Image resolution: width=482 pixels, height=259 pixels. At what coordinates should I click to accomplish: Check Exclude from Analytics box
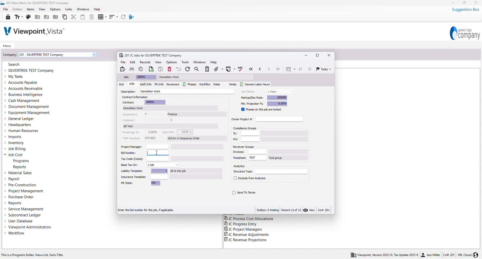point(235,178)
